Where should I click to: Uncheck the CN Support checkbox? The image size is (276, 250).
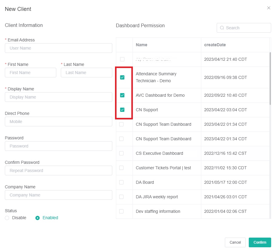point(122,110)
